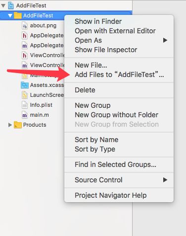Select the ViewController header file icon
The height and width of the screenshot is (236, 186).
click(x=24, y=55)
